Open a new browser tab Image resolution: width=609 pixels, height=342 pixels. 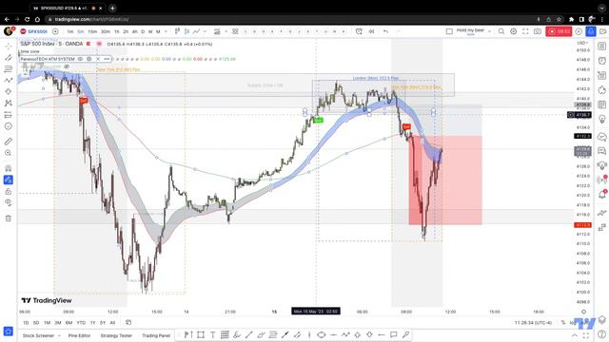point(112,8)
